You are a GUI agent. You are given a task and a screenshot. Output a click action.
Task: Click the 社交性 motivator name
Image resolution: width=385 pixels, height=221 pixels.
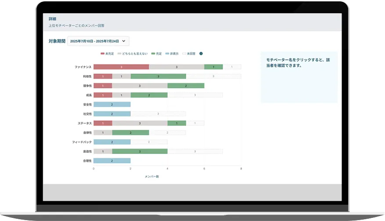[x=87, y=114]
